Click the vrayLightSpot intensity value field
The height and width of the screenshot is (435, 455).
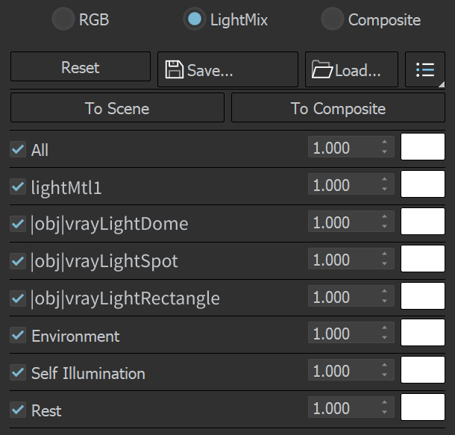pos(351,259)
